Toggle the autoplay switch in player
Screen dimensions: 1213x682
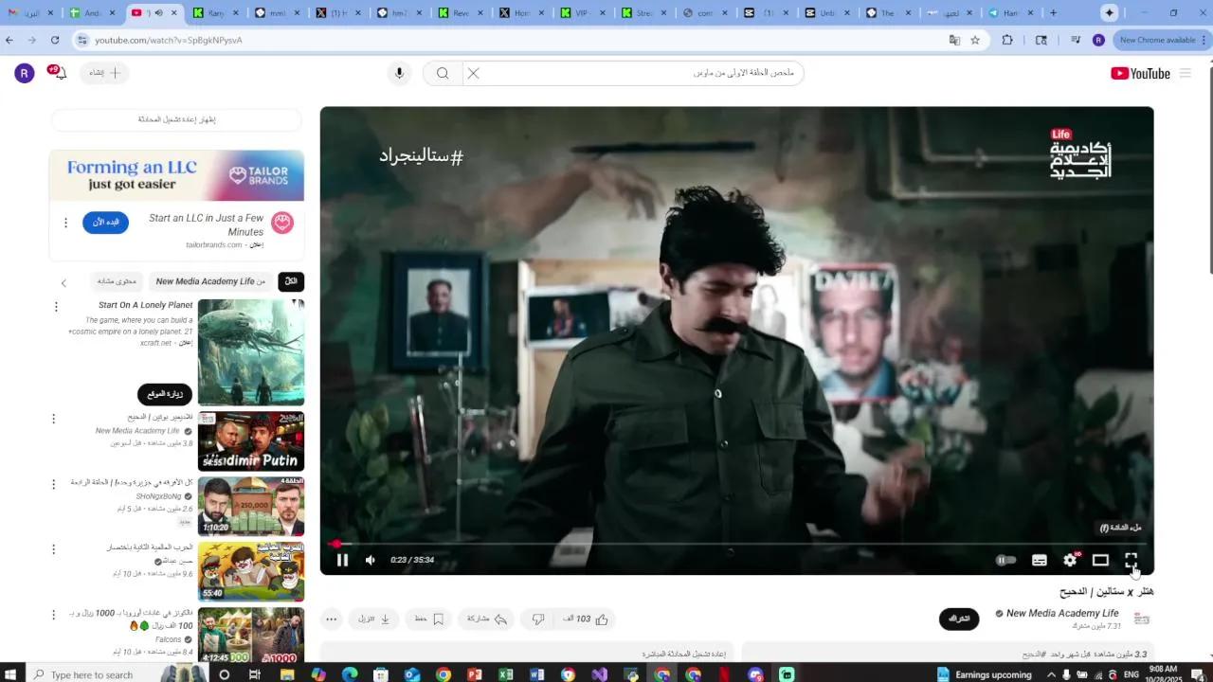pos(1006,560)
